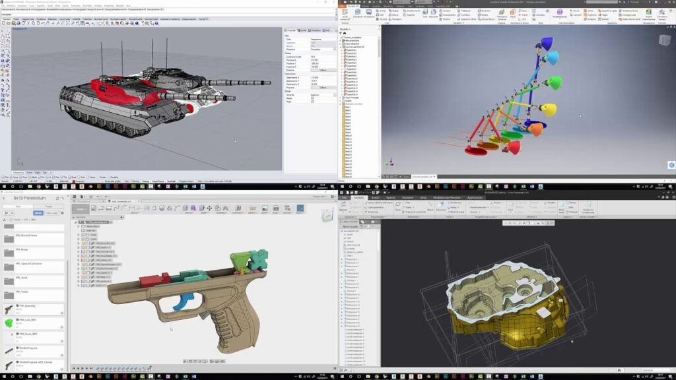Open the Perspective viewport title dropdown in Rhino

19,29
